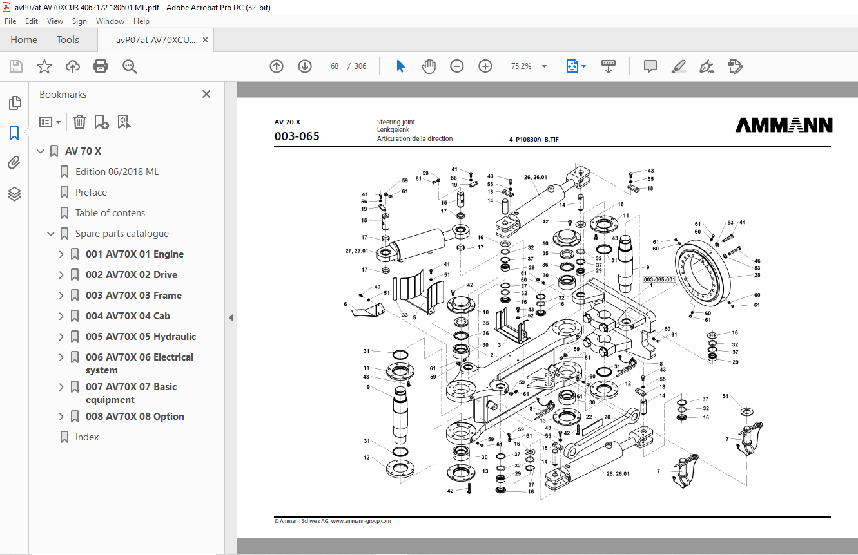This screenshot has width=858, height=555.
Task: Switch to the Home tab
Action: tap(24, 40)
